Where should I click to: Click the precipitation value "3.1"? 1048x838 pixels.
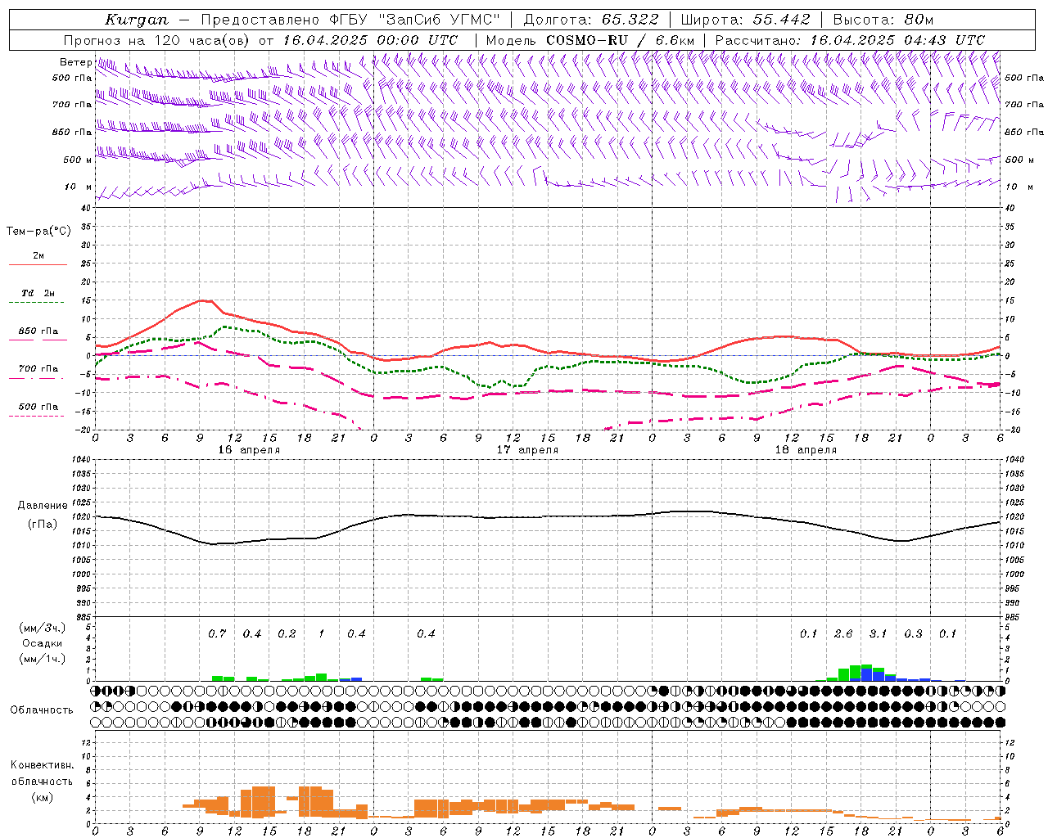(x=878, y=633)
